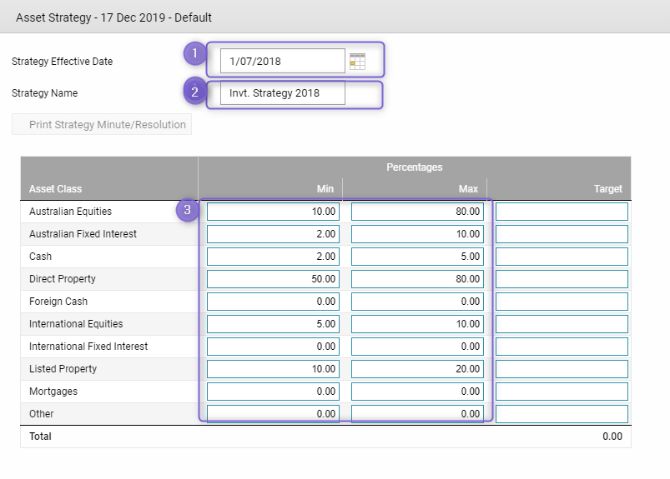
Task: Select the Direct Property row label
Action: [63, 279]
